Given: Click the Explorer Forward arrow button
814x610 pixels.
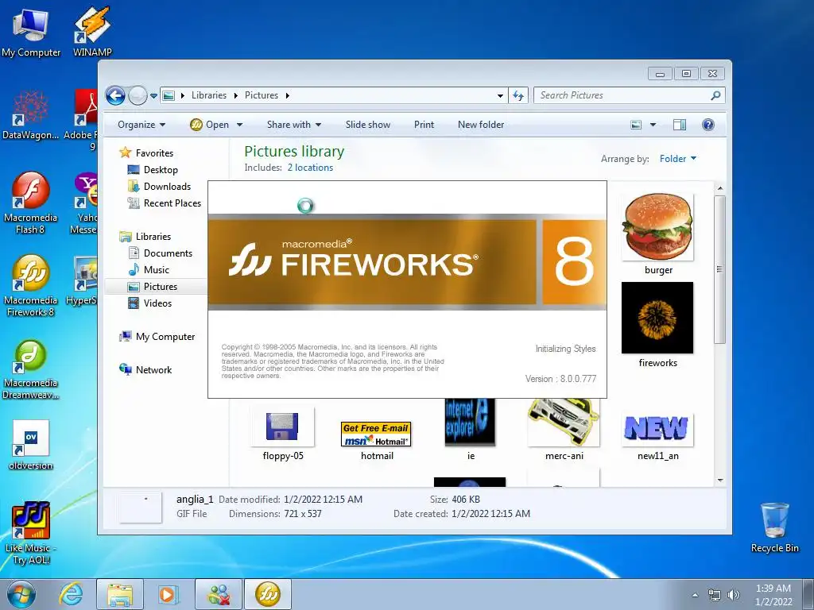Looking at the screenshot, I should pyautogui.click(x=138, y=95).
